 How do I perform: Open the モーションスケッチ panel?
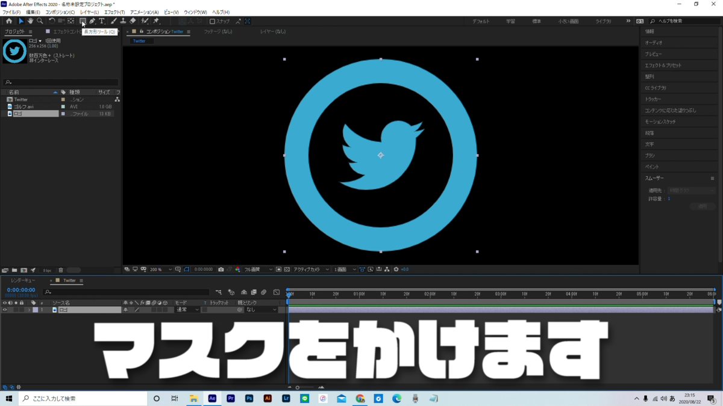click(660, 121)
